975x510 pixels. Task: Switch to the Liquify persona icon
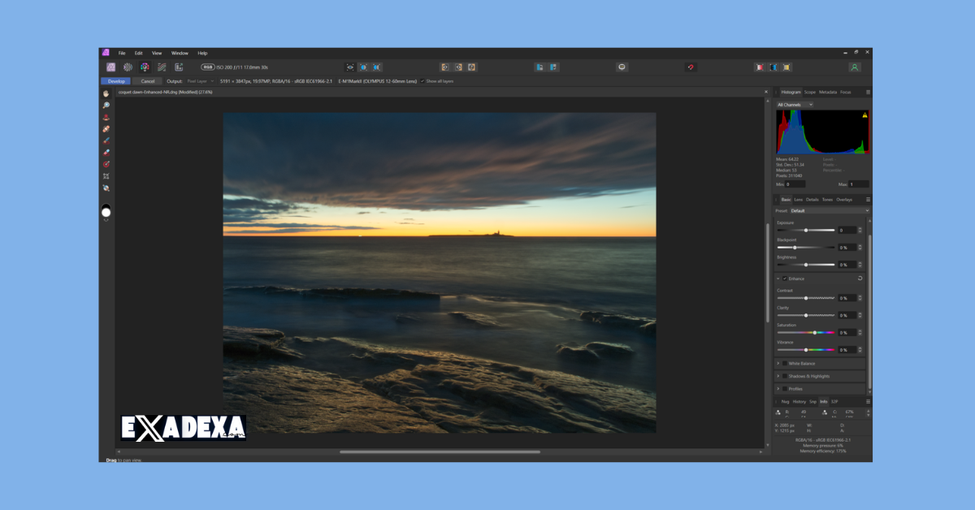point(128,67)
